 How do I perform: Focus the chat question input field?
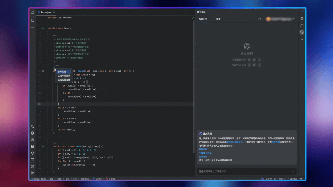pyautogui.click(x=244, y=171)
